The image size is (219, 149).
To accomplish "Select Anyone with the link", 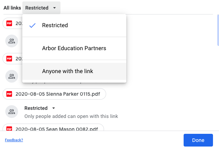I will click(x=74, y=71).
